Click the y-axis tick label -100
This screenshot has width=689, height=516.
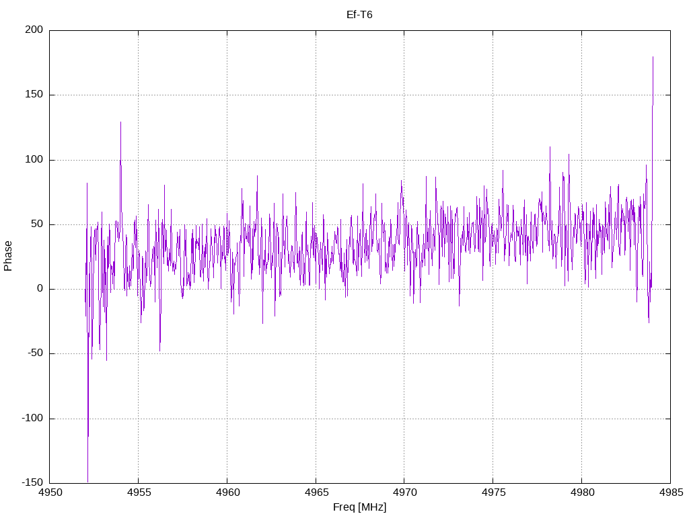click(32, 418)
